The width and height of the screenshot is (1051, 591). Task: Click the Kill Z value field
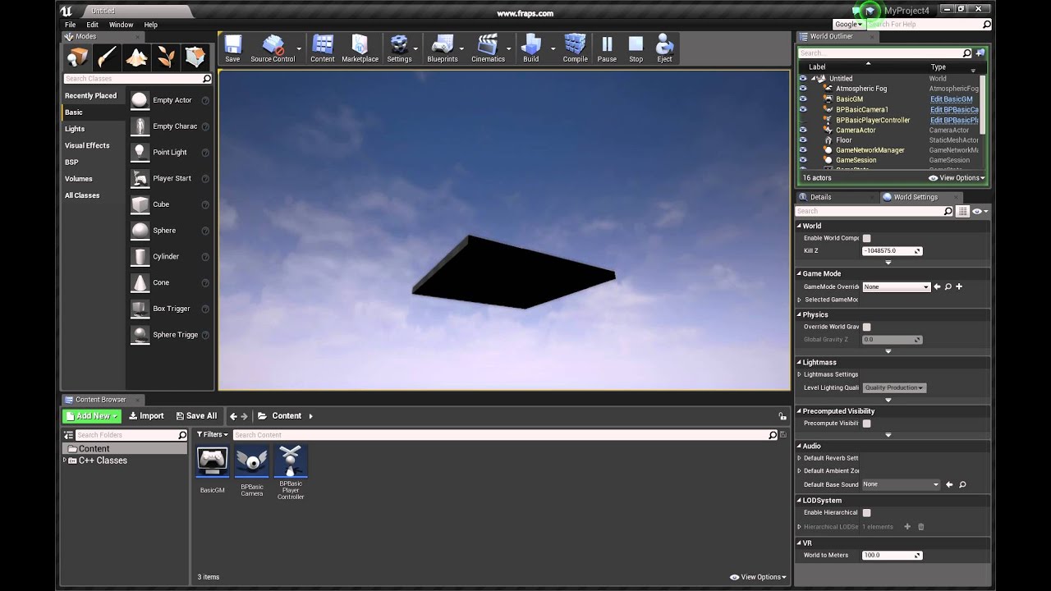click(x=892, y=251)
